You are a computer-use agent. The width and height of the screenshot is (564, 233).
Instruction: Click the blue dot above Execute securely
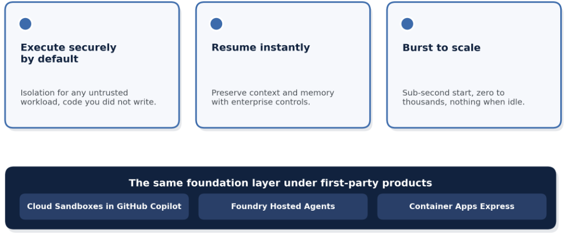click(25, 24)
